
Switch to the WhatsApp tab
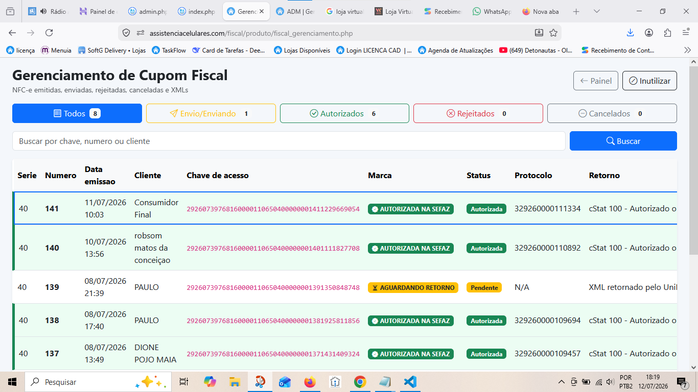492,11
